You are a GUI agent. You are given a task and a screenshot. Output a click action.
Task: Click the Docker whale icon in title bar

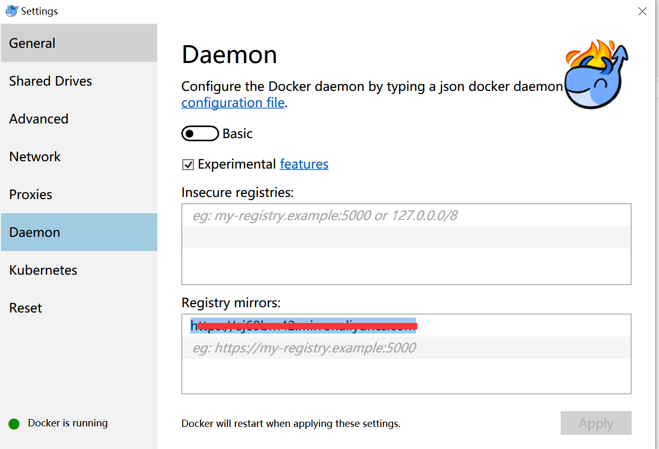tap(12, 11)
